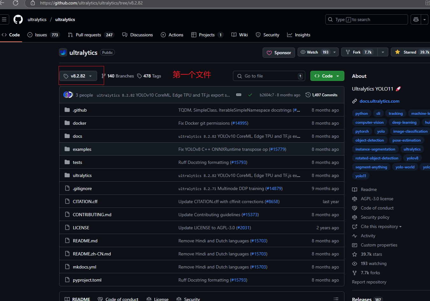
Task: Open the pyproject.toml file
Action: [x=87, y=280]
